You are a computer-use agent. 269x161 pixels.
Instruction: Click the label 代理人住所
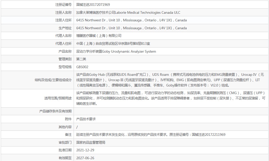tap(63, 43)
